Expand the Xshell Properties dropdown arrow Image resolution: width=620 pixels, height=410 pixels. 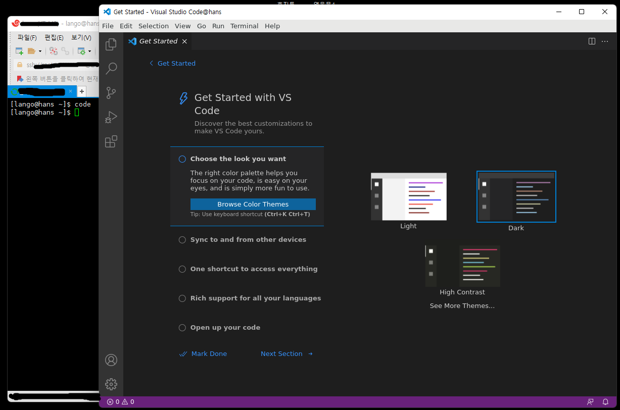click(90, 51)
